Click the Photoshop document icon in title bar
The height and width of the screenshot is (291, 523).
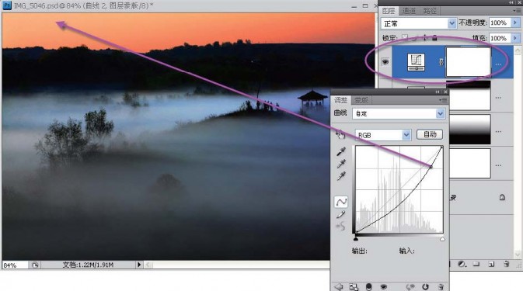pos(7,5)
